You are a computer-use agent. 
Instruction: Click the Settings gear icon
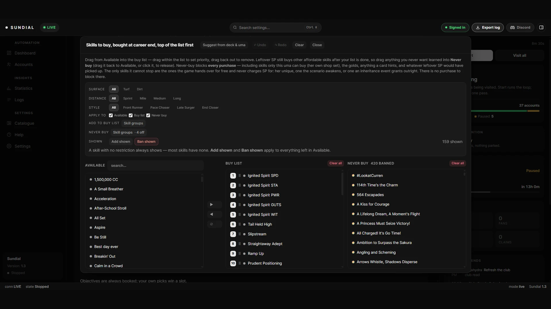pyautogui.click(x=9, y=146)
